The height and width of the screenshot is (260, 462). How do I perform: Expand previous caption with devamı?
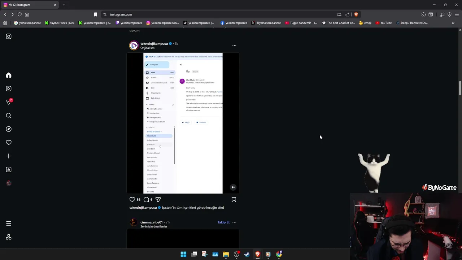pyautogui.click(x=135, y=31)
